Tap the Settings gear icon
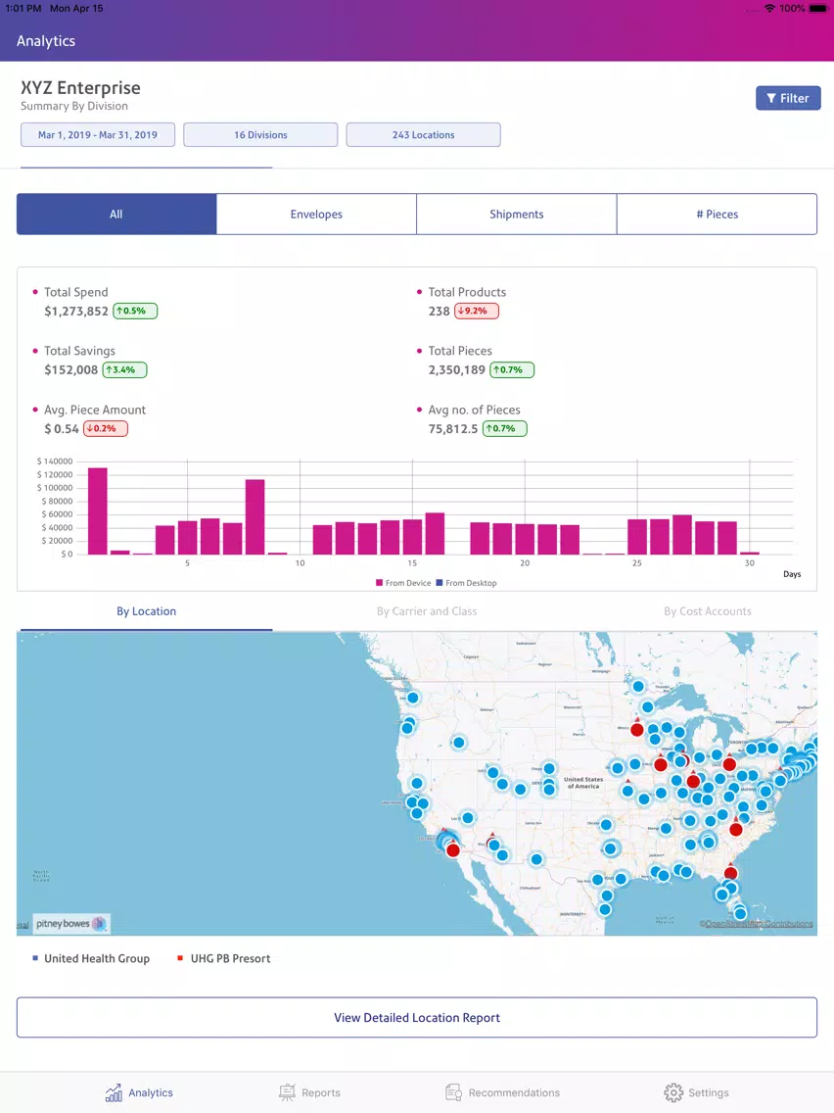Image resolution: width=834 pixels, height=1113 pixels. 673,1092
